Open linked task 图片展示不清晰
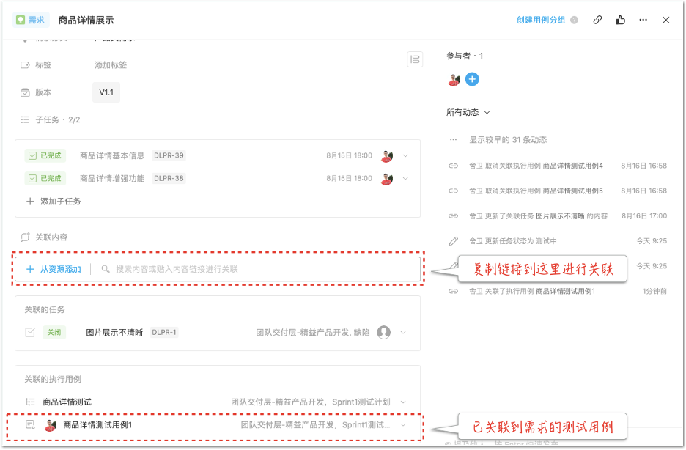686x450 pixels. click(114, 332)
